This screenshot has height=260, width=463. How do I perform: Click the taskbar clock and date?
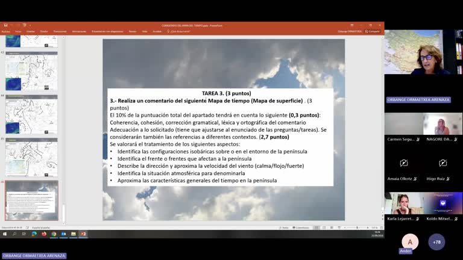377,234
